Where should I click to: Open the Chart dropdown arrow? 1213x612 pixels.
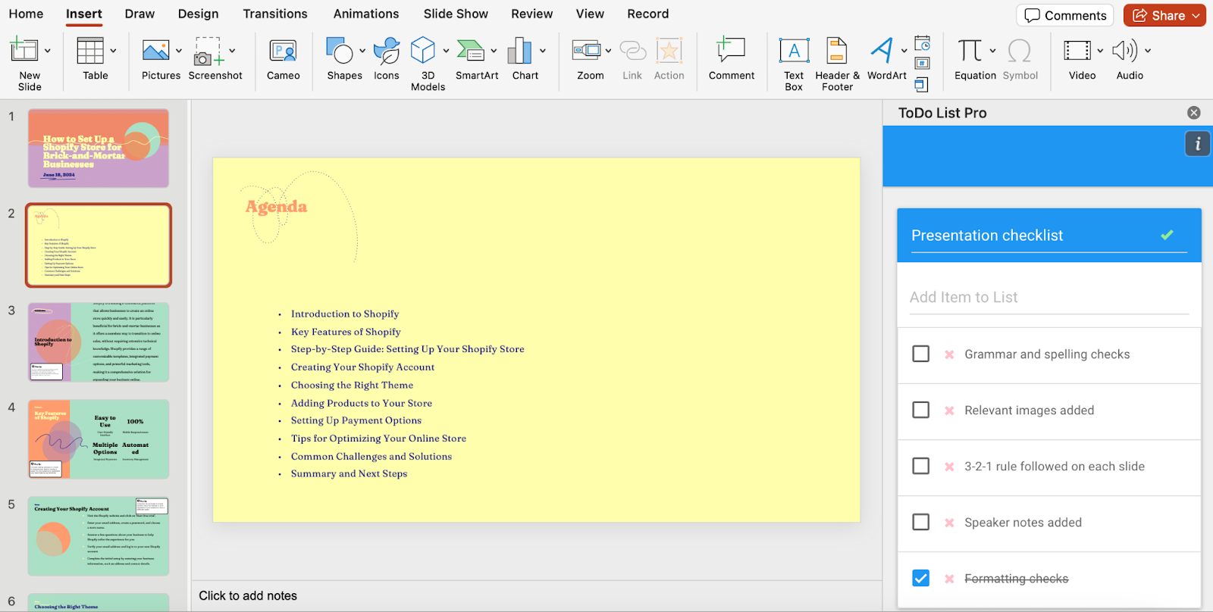(x=543, y=51)
